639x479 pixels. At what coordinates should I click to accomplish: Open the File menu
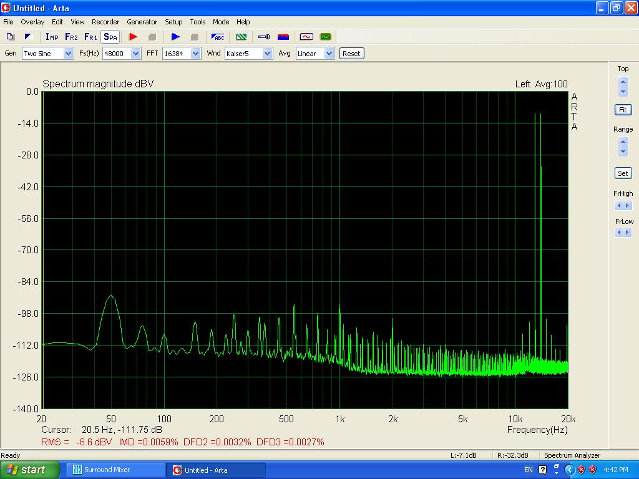click(8, 22)
